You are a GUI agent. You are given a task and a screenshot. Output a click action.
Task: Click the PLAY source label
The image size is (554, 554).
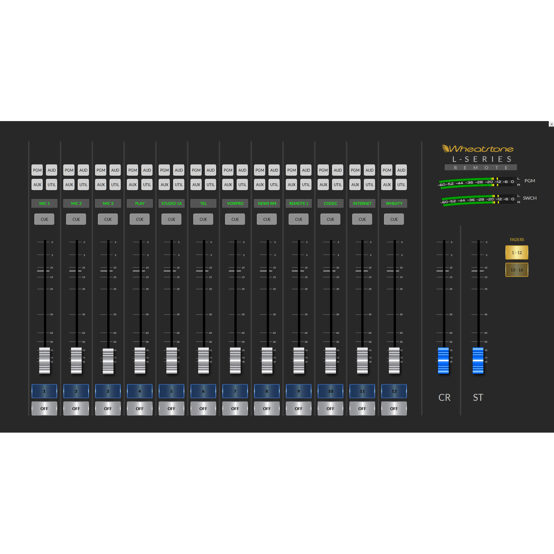pyautogui.click(x=140, y=203)
